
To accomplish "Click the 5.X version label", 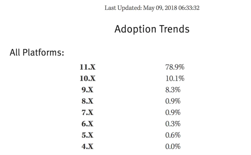I will (87, 135).
